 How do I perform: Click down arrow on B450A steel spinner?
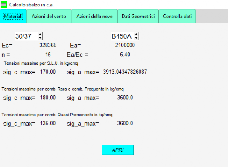point(136,38)
